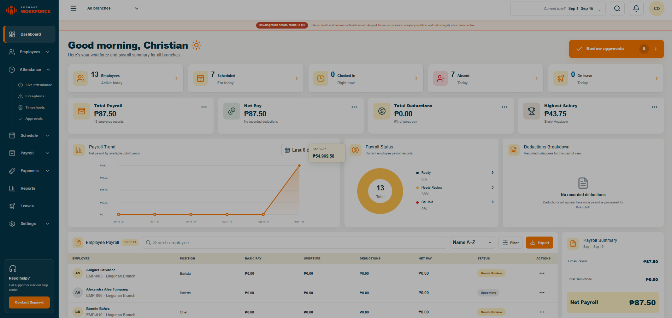Screen dimensions: 672x318
Task: Click the payroll status donut chart
Action: pyautogui.click(x=380, y=191)
